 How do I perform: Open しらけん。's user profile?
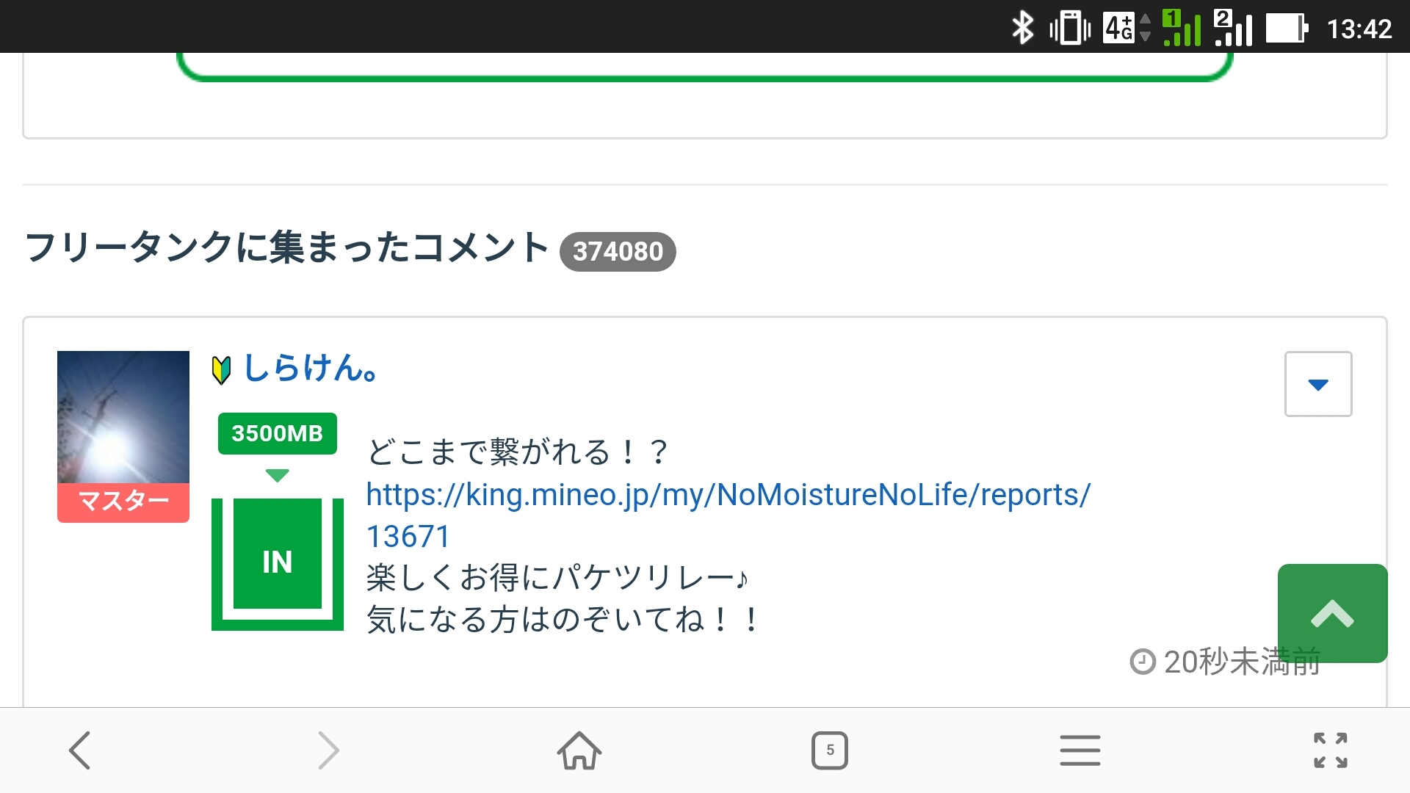click(310, 367)
